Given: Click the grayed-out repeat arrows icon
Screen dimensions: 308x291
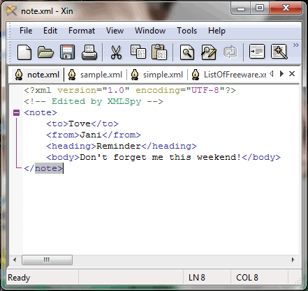Looking at the screenshot, I should (230, 52).
